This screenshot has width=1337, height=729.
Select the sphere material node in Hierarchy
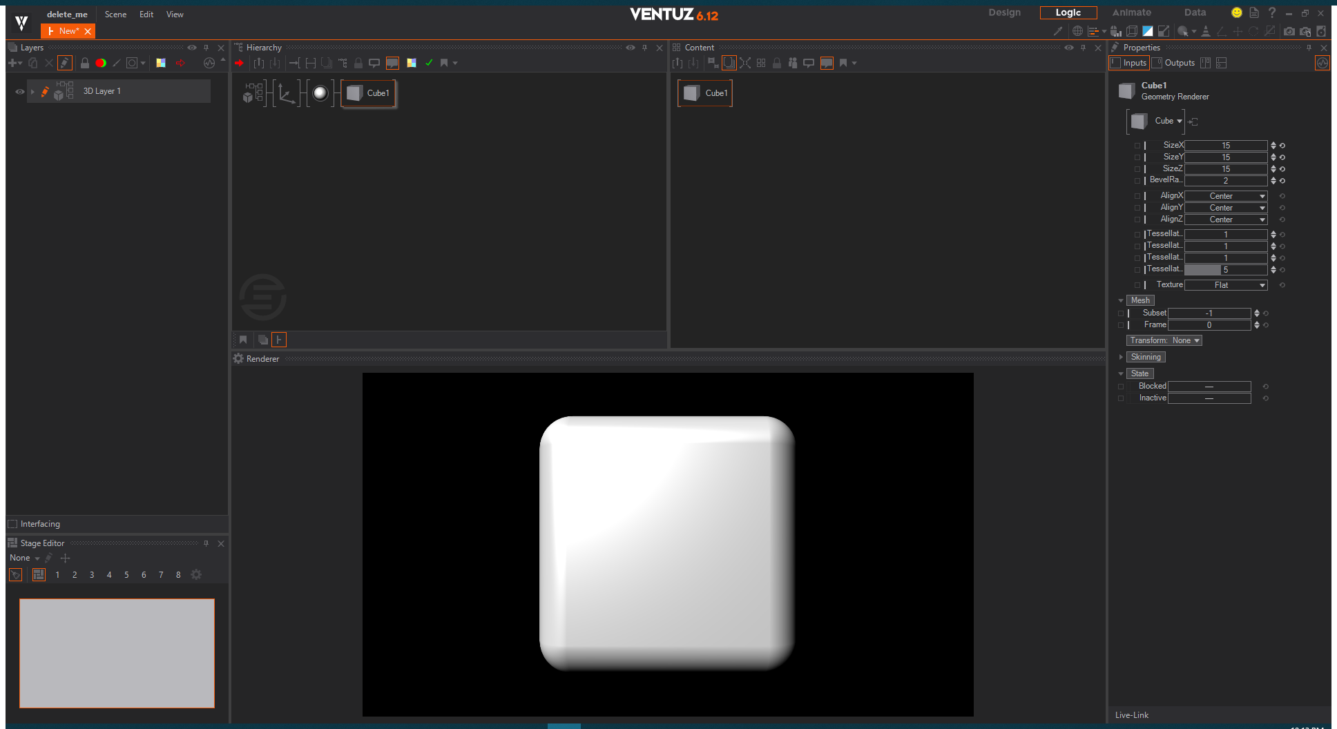tap(320, 93)
